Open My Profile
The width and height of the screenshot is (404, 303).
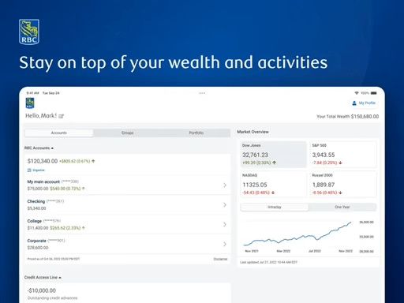click(x=364, y=103)
